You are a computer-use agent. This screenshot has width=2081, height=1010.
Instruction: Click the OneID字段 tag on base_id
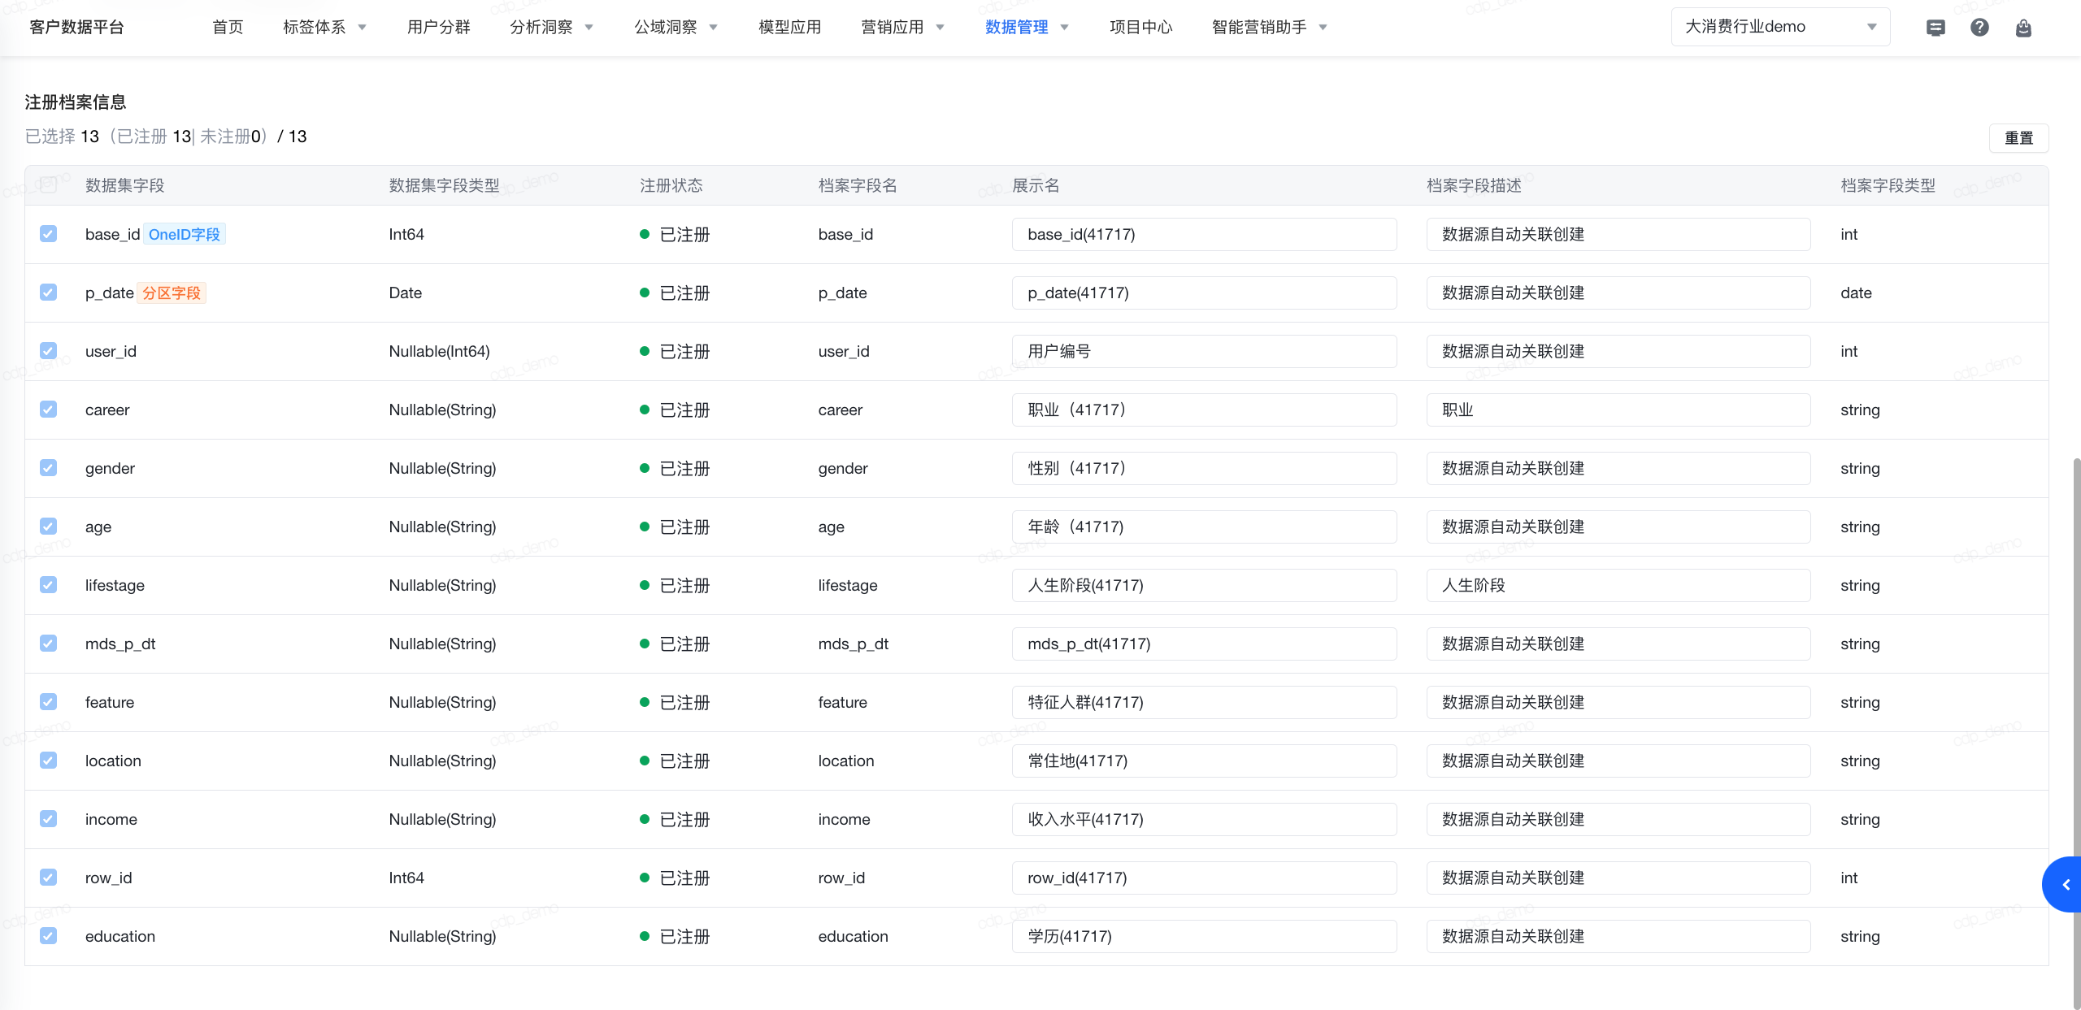pyautogui.click(x=185, y=234)
